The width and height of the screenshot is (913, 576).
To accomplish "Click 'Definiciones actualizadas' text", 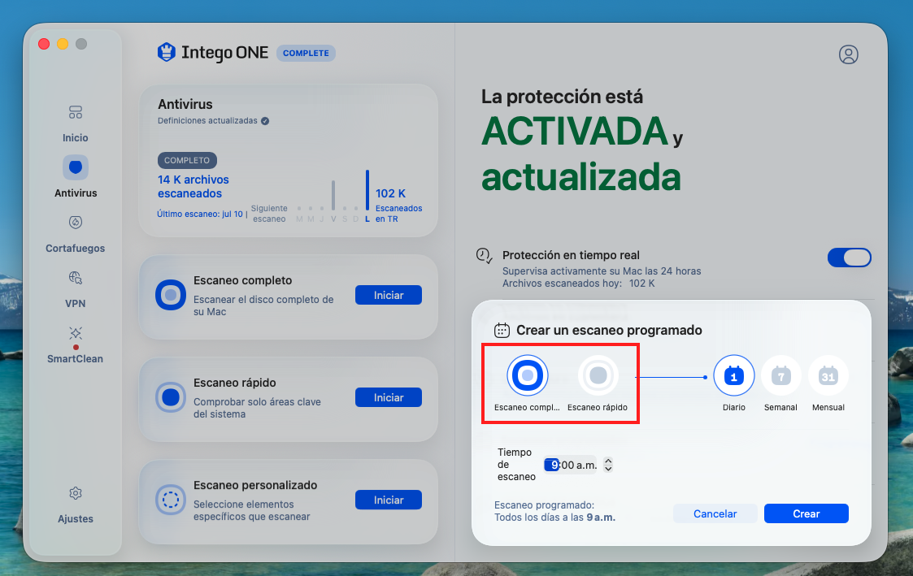I will pos(207,120).
